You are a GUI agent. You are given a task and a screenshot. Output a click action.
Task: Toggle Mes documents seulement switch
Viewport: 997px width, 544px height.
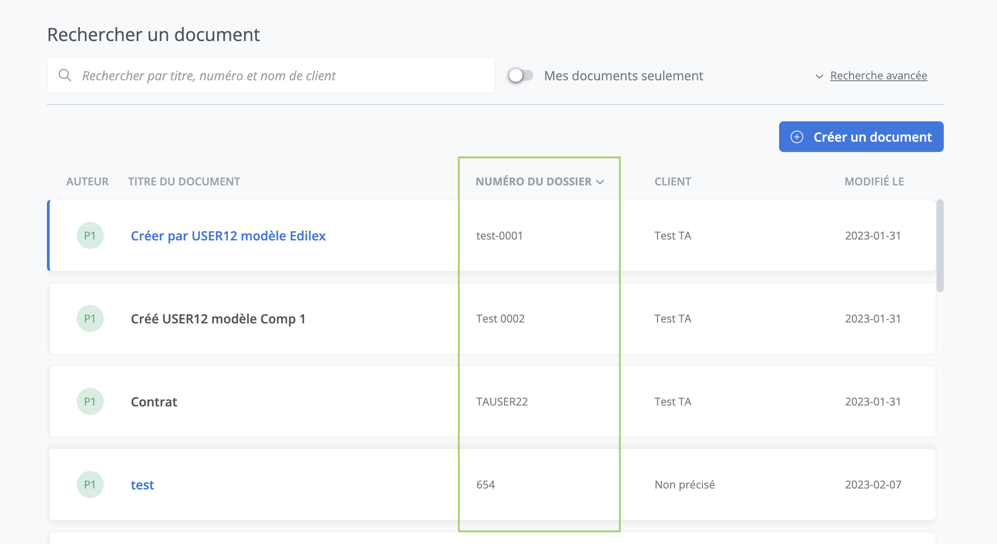(x=521, y=75)
